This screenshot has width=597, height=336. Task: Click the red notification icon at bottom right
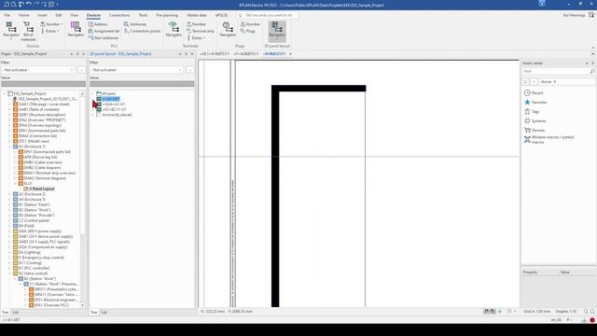pyautogui.click(x=592, y=320)
